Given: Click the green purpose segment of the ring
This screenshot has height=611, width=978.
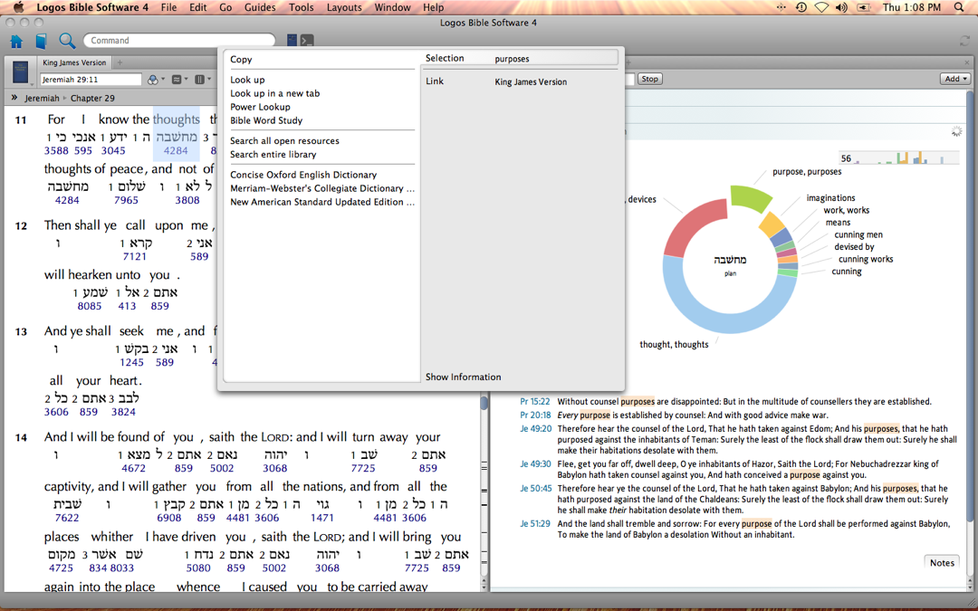Looking at the screenshot, I should (x=751, y=198).
